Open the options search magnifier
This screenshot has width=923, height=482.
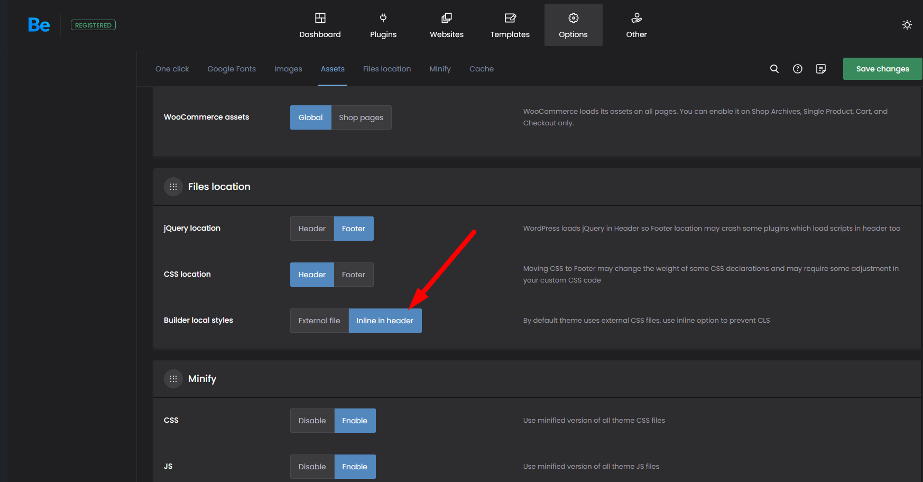click(774, 69)
